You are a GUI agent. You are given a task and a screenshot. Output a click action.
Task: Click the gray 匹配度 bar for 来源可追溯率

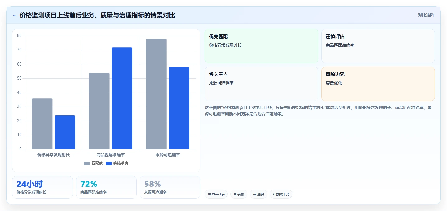click(156, 94)
